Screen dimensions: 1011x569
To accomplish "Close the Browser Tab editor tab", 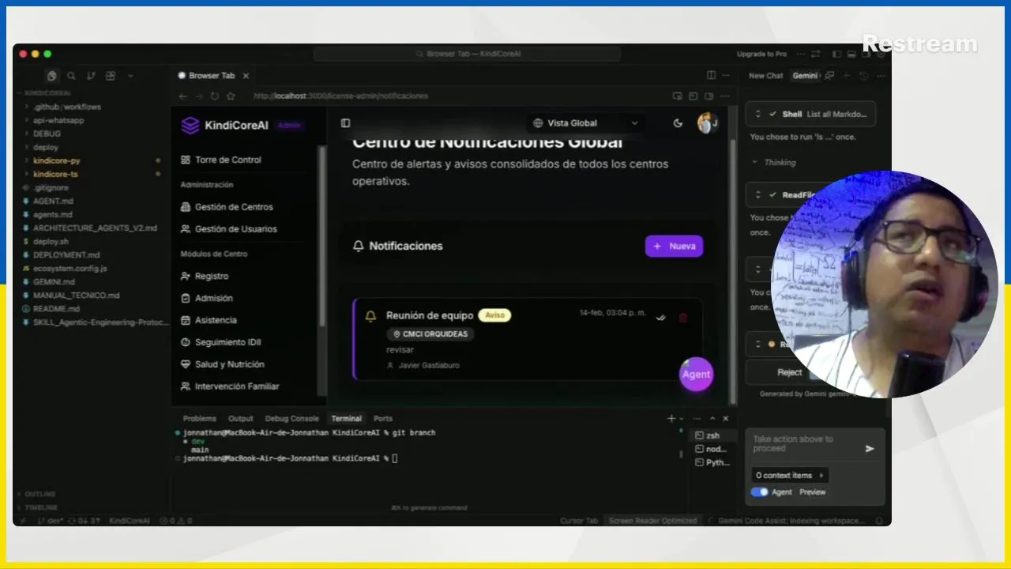I will coord(246,76).
